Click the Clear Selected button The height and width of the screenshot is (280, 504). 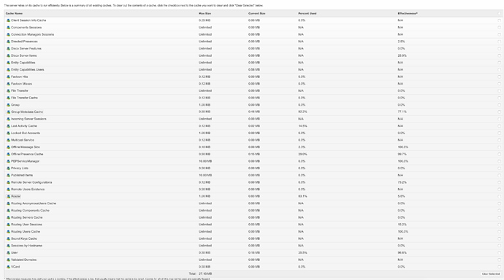click(491, 274)
